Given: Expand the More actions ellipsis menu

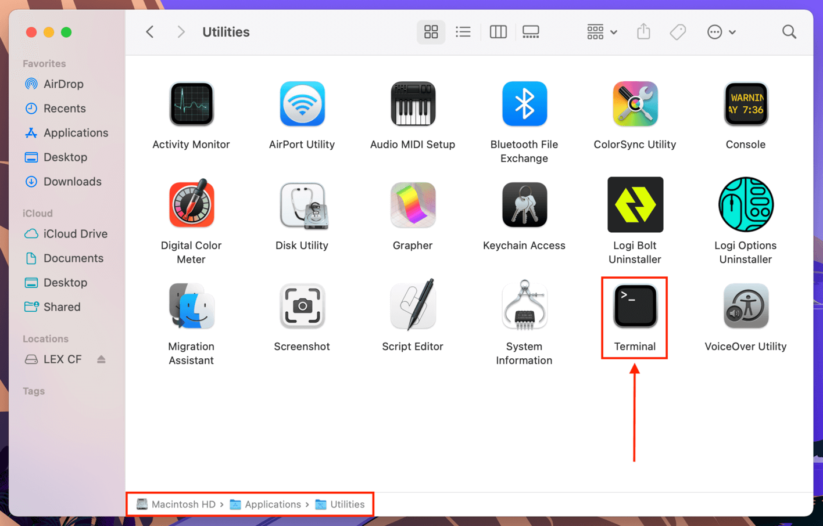Looking at the screenshot, I should [x=721, y=32].
